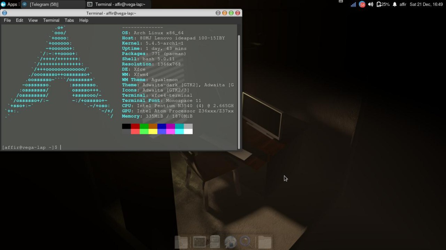Open the application finder magnifier in dock

[x=246, y=242]
